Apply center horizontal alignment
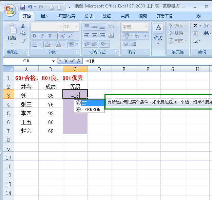This screenshot has height=200, width=212. pos(95,35)
